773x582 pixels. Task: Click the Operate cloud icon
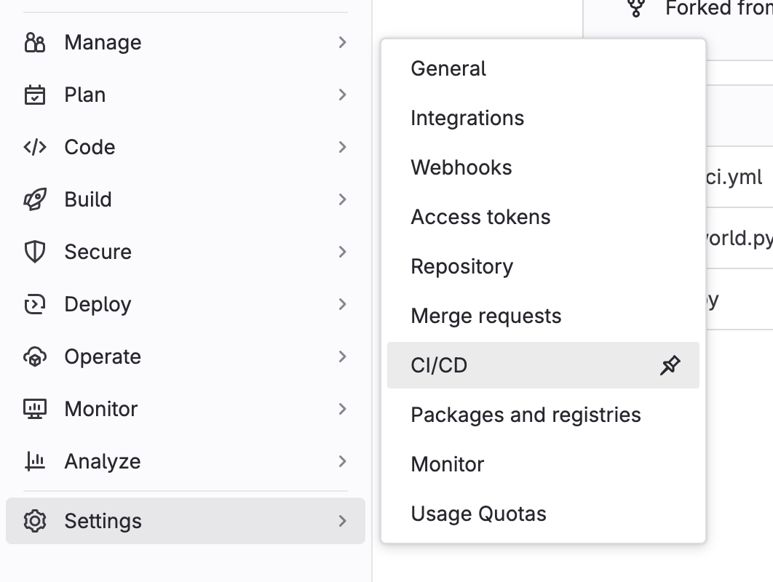coord(35,357)
